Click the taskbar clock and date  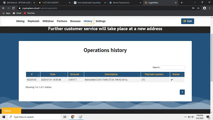pyautogui.click(x=200, y=117)
